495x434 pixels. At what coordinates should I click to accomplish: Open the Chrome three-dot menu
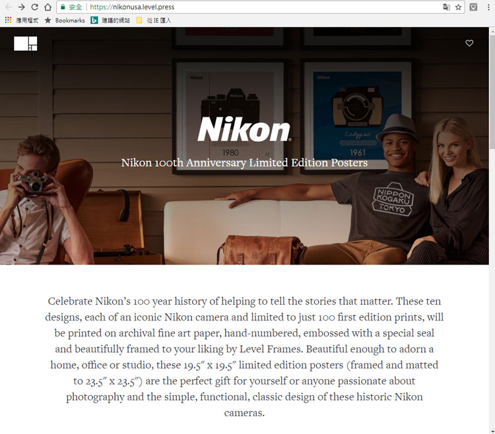click(x=488, y=7)
